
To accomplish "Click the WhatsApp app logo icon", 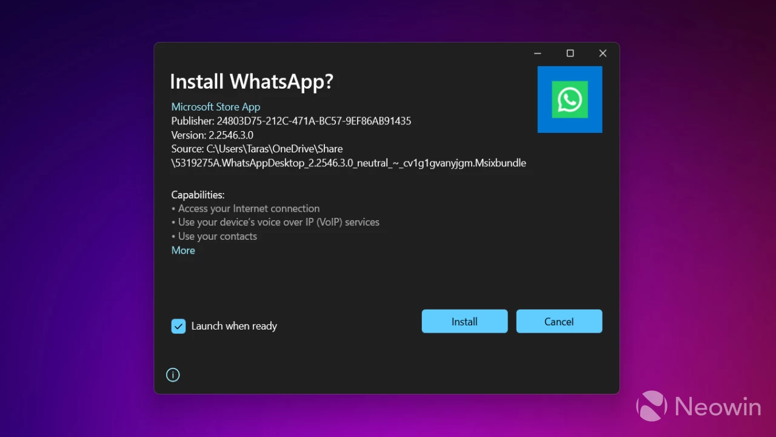I will coord(570,100).
